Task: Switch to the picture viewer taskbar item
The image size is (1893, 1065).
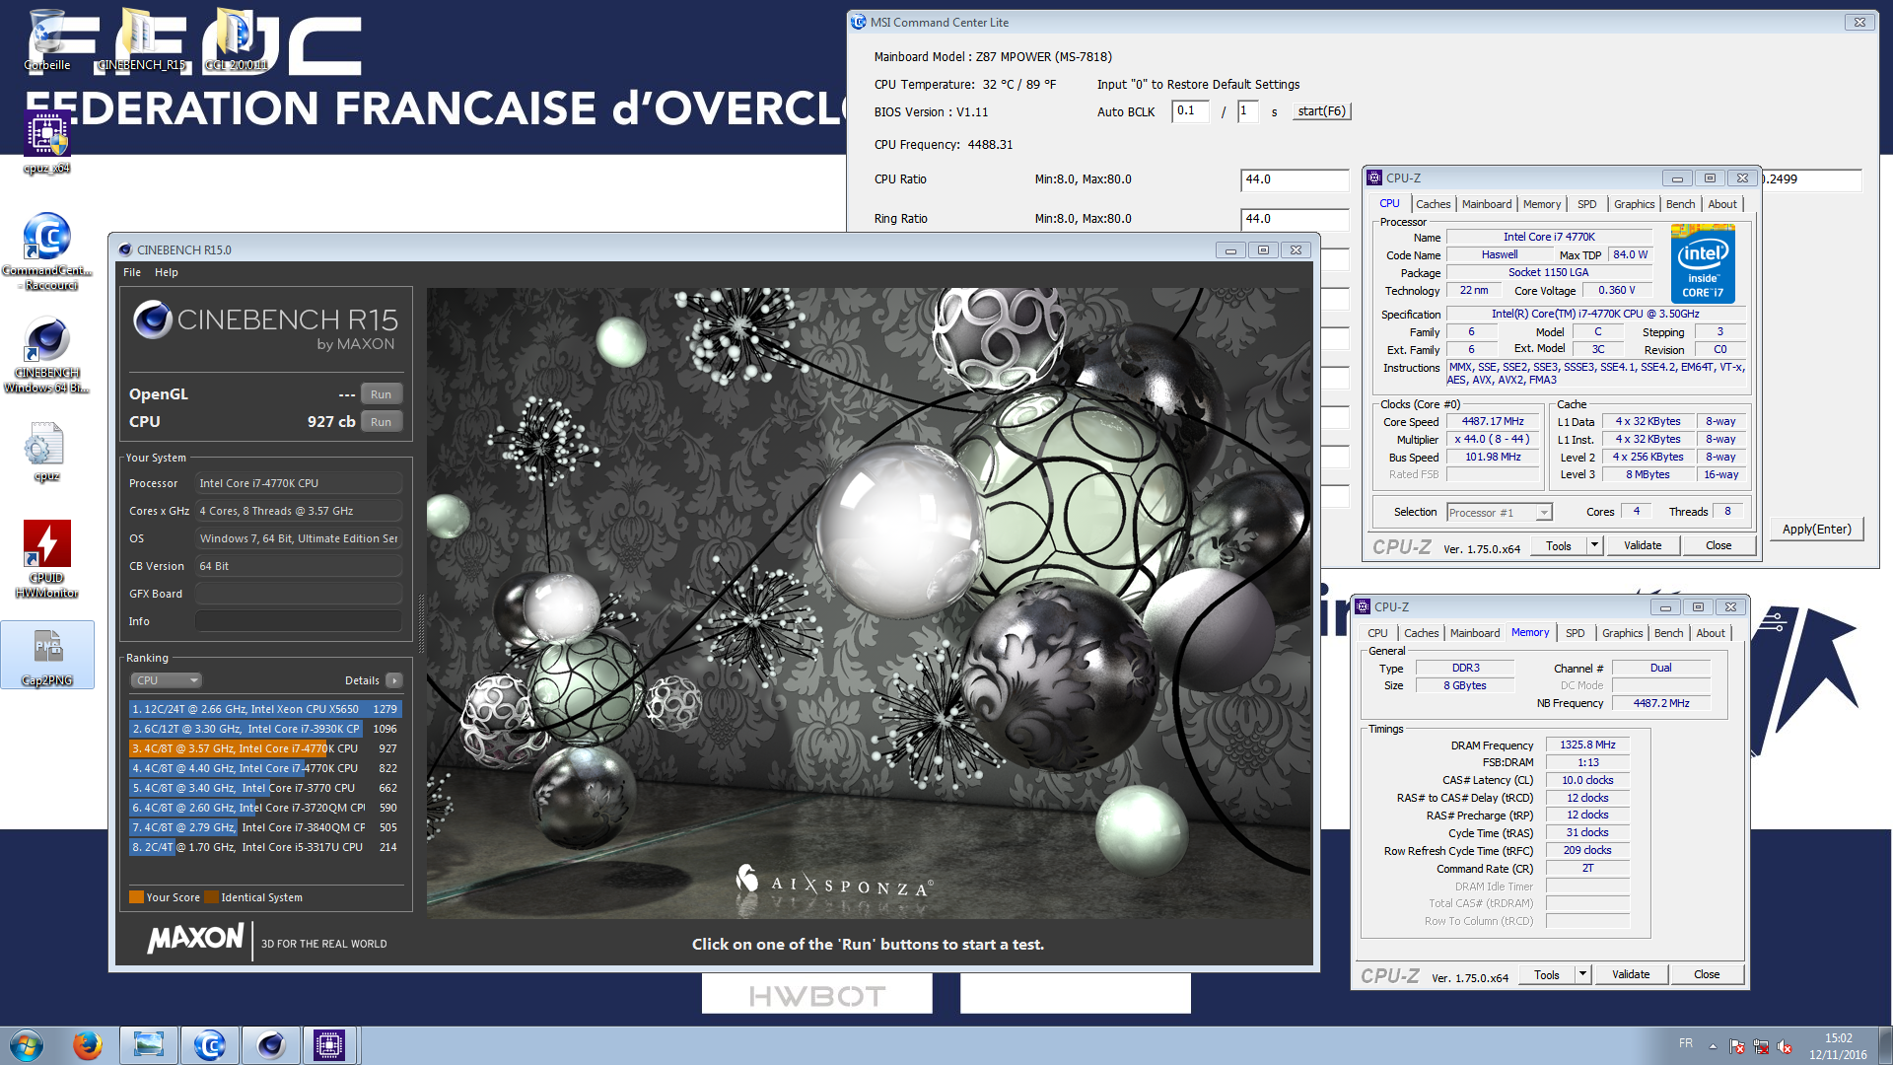Action: click(149, 1045)
